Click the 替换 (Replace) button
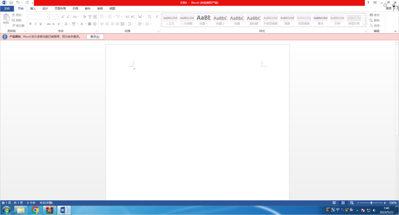The height and width of the screenshot is (215, 399). (375, 21)
